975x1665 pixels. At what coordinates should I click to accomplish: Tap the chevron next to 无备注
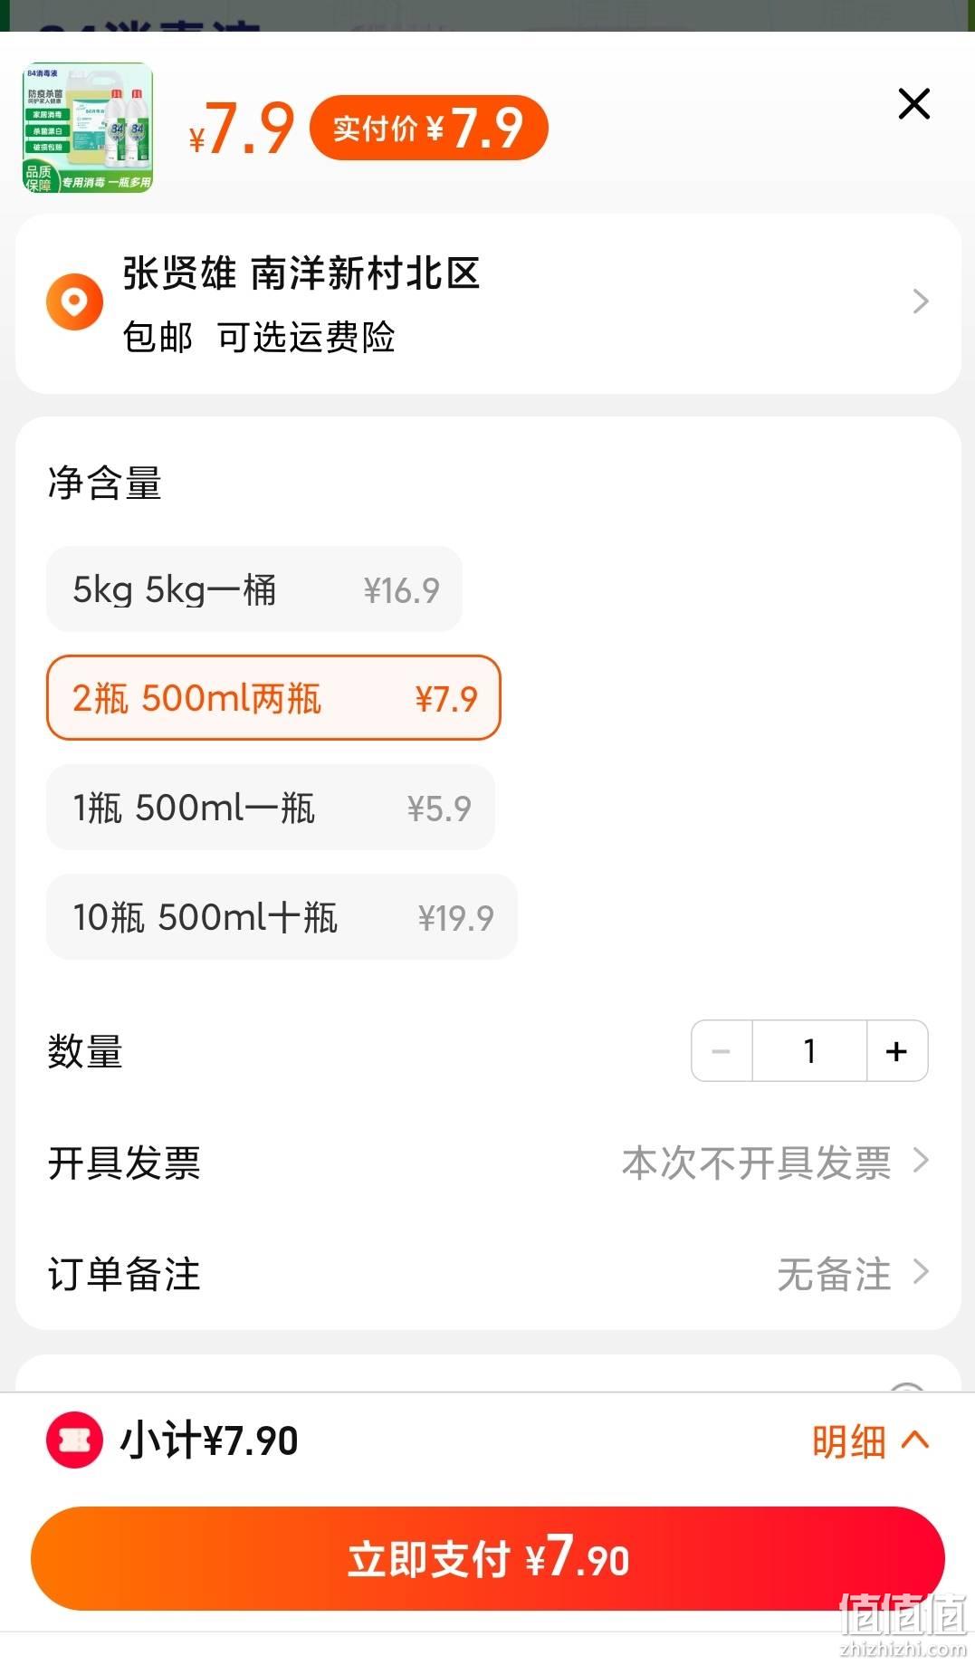tap(922, 1272)
